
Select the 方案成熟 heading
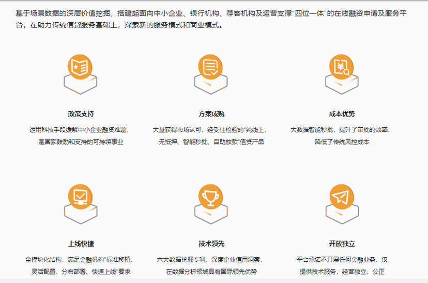(211, 114)
